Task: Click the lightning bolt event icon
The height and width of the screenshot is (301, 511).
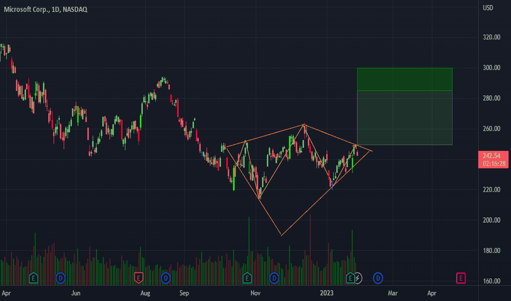Action: point(358,278)
